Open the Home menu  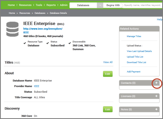click(x=11, y=5)
